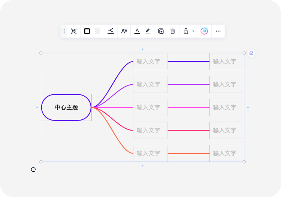This screenshot has height=197, width=281.
Task: Select the middle-column node on the magenta straight branch
Action: (151, 107)
